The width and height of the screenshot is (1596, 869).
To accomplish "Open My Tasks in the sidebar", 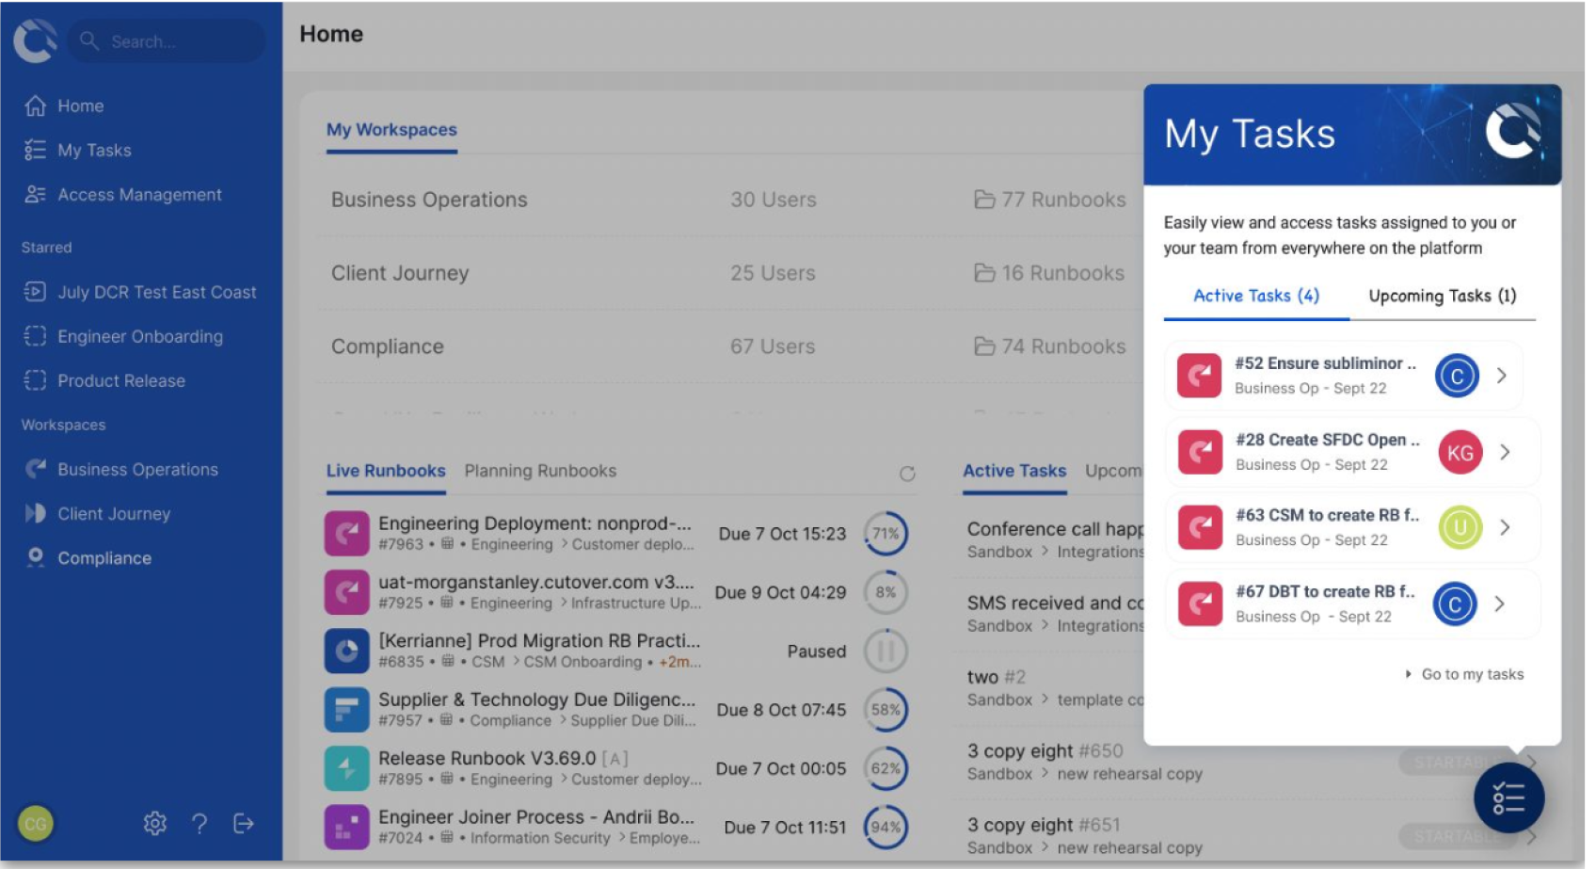I will point(94,151).
